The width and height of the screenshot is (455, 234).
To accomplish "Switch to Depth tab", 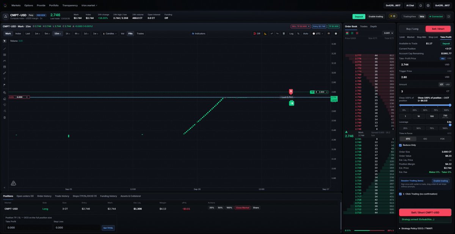I will (373, 27).
